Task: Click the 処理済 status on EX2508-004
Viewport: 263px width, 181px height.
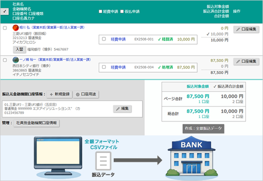Action: click(x=165, y=67)
